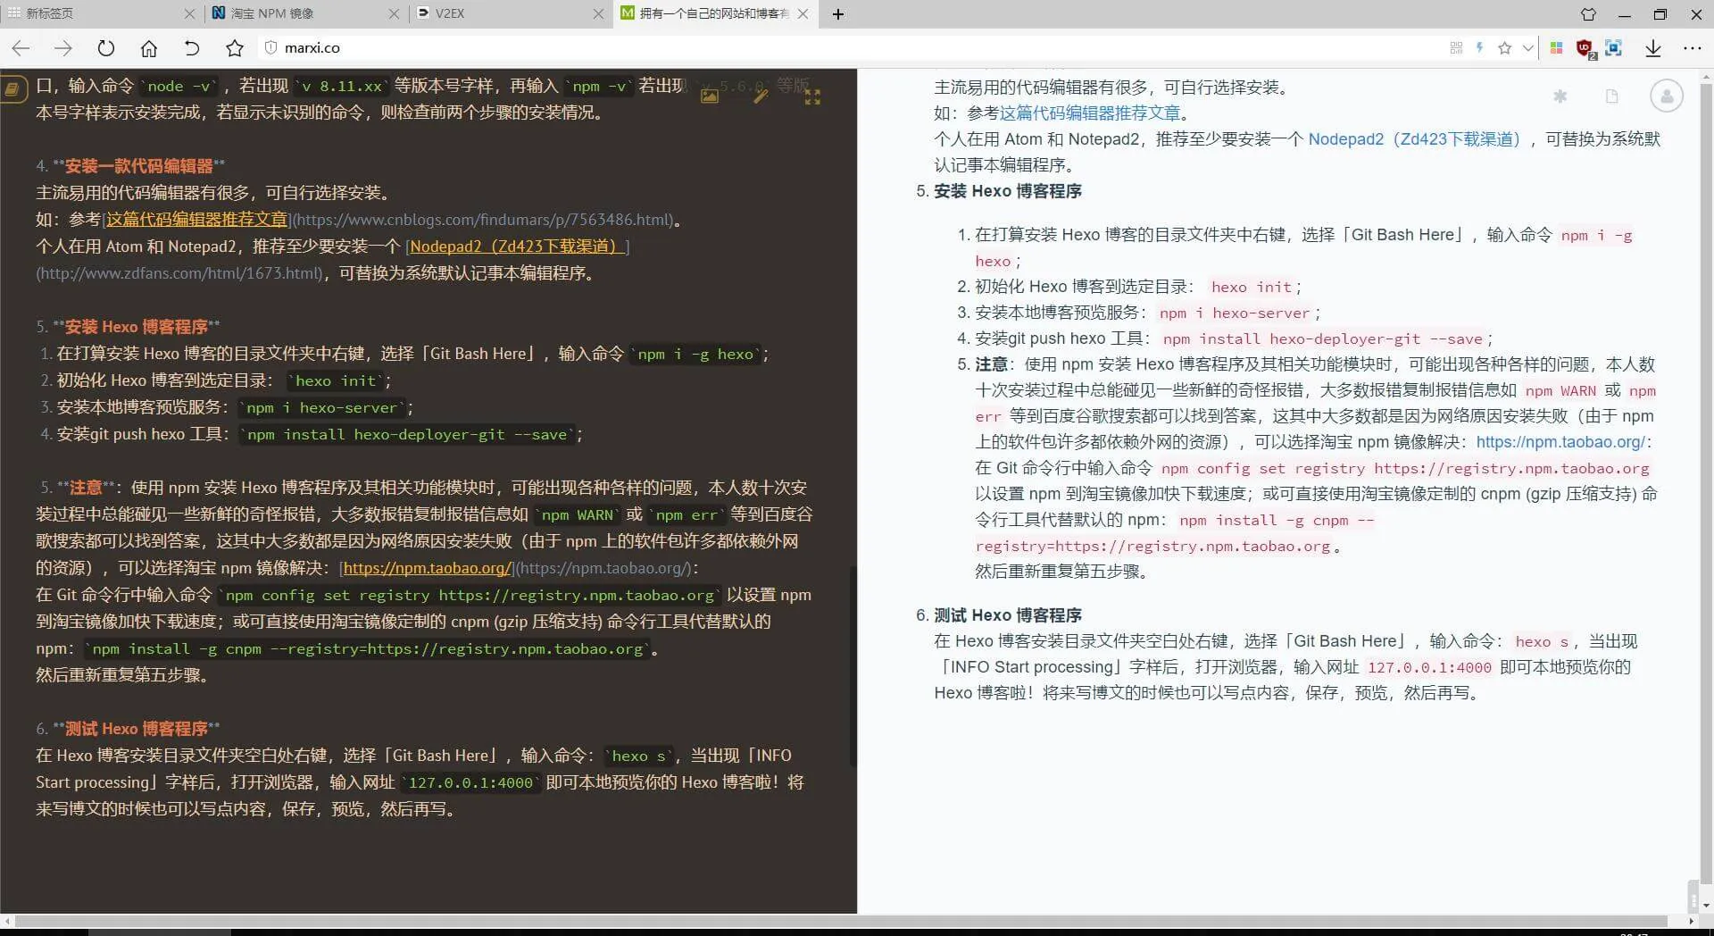This screenshot has width=1714, height=936.
Task: Open a new tab with plus button
Action: tap(837, 14)
